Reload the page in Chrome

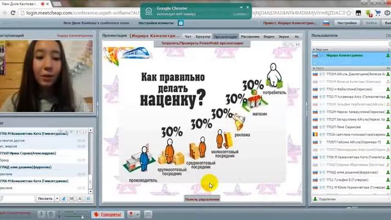pyautogui.click(x=13, y=13)
